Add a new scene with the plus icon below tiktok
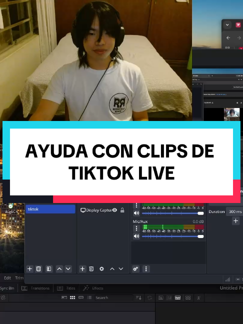This screenshot has width=243, height=324. pos(30,269)
